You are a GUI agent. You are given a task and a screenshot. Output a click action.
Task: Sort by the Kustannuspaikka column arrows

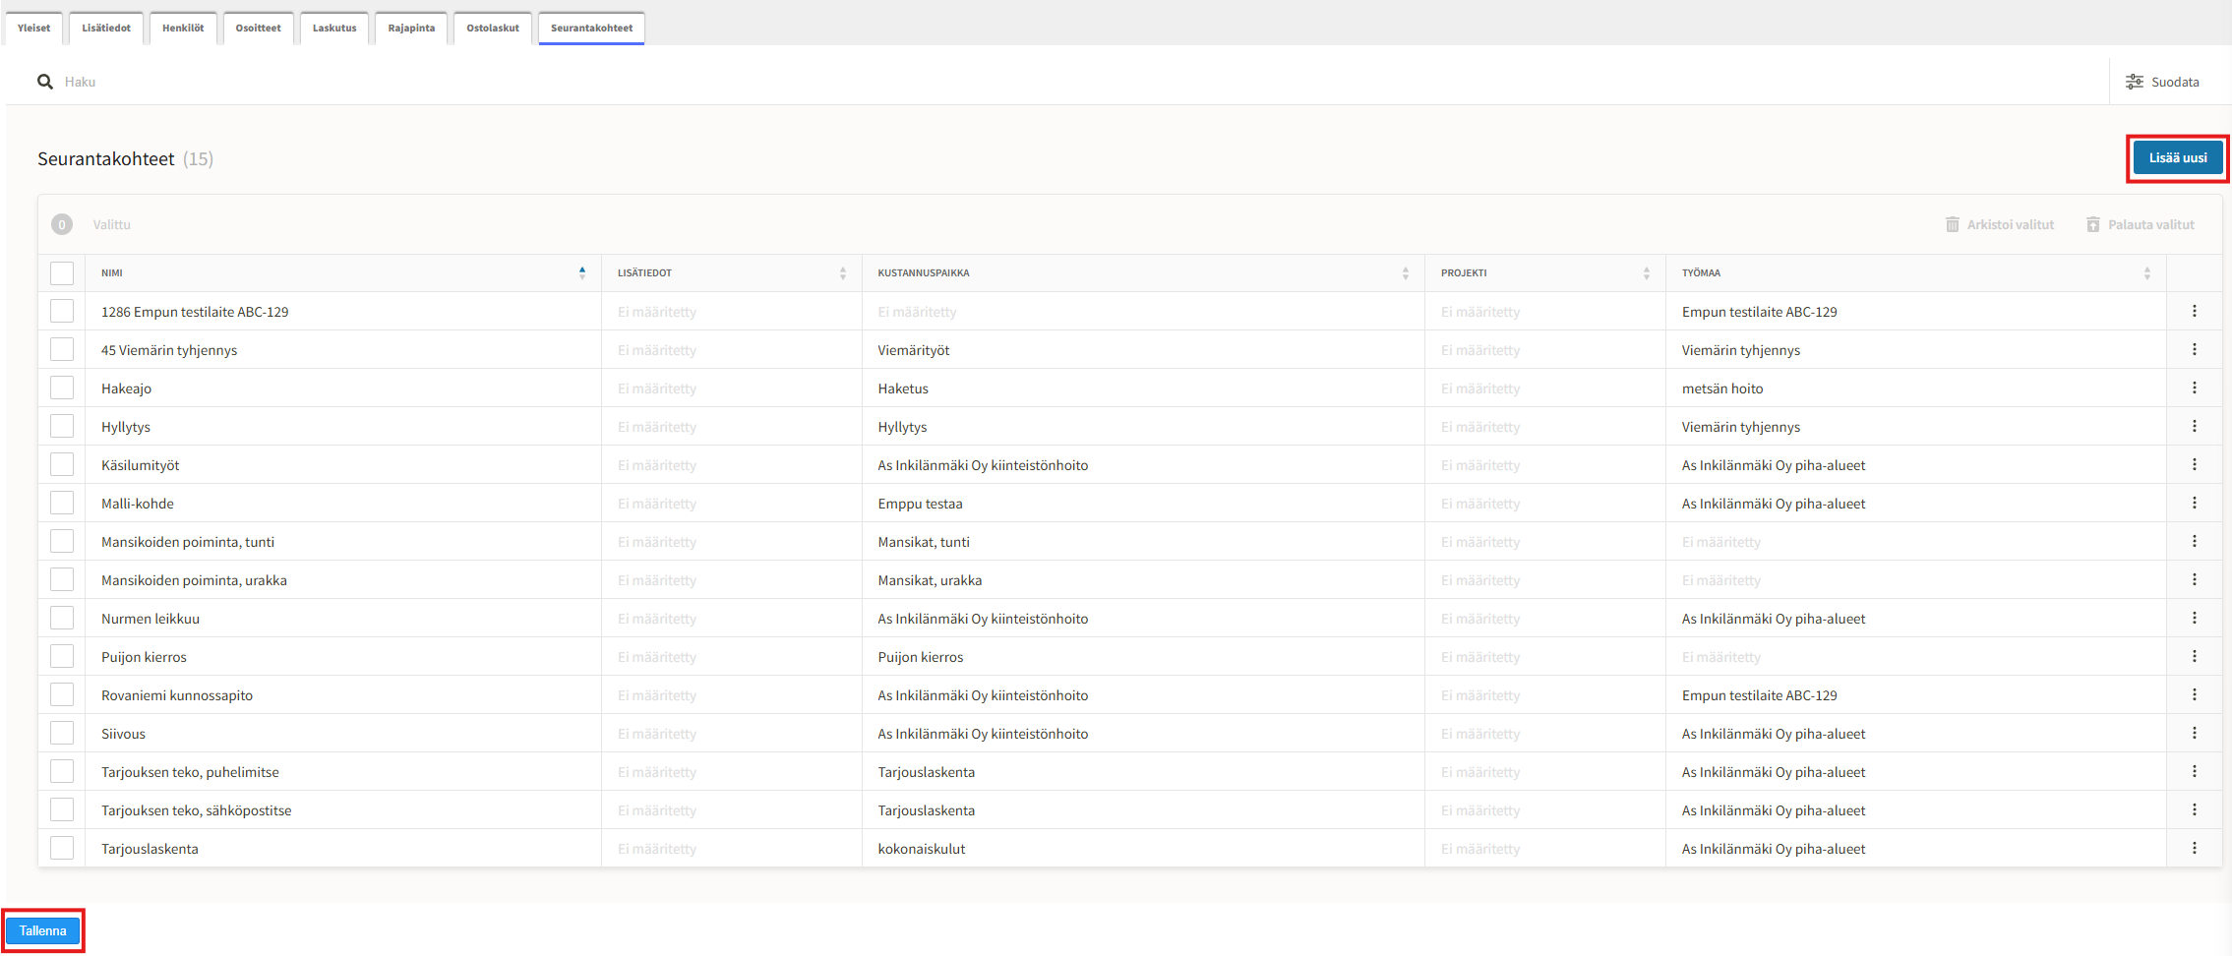(x=1405, y=273)
